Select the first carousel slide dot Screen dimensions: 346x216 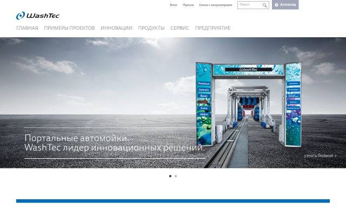tap(170, 176)
